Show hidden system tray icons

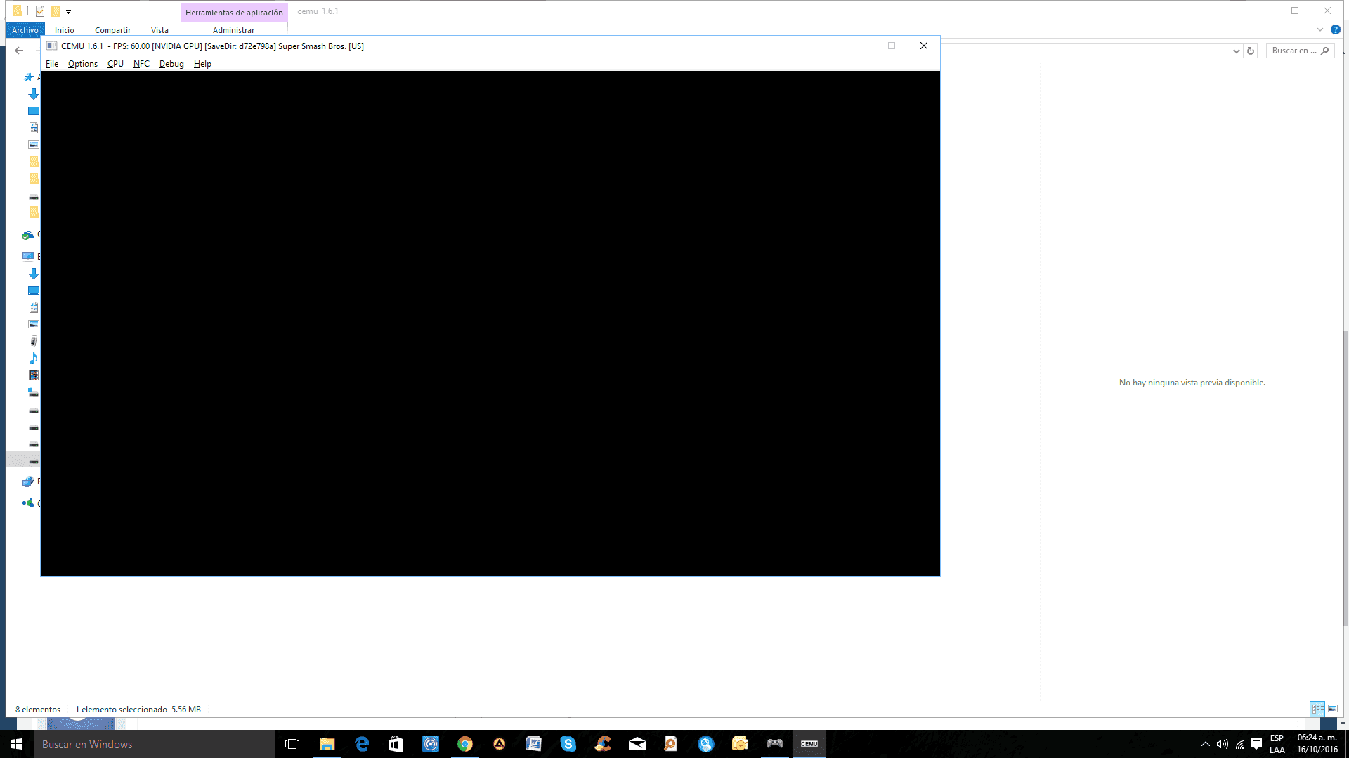[x=1206, y=744]
